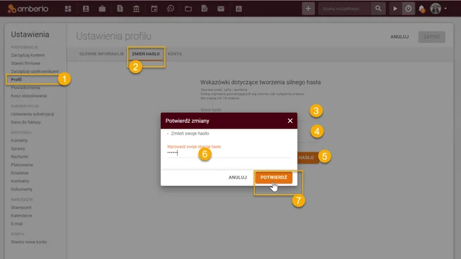Click the change HASŁO orange button behind dialog
Screen dimensions: 461x259
[x=308, y=158]
